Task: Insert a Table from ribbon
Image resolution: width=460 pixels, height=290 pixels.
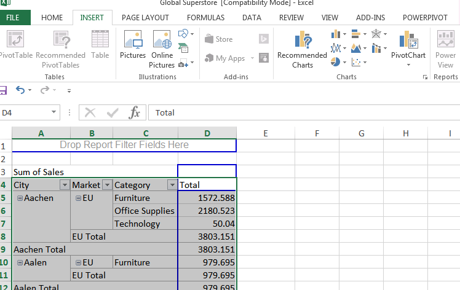Action: pyautogui.click(x=100, y=44)
